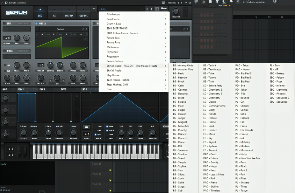Click the OSC A waveform edit pencil icon

(x=85, y=39)
